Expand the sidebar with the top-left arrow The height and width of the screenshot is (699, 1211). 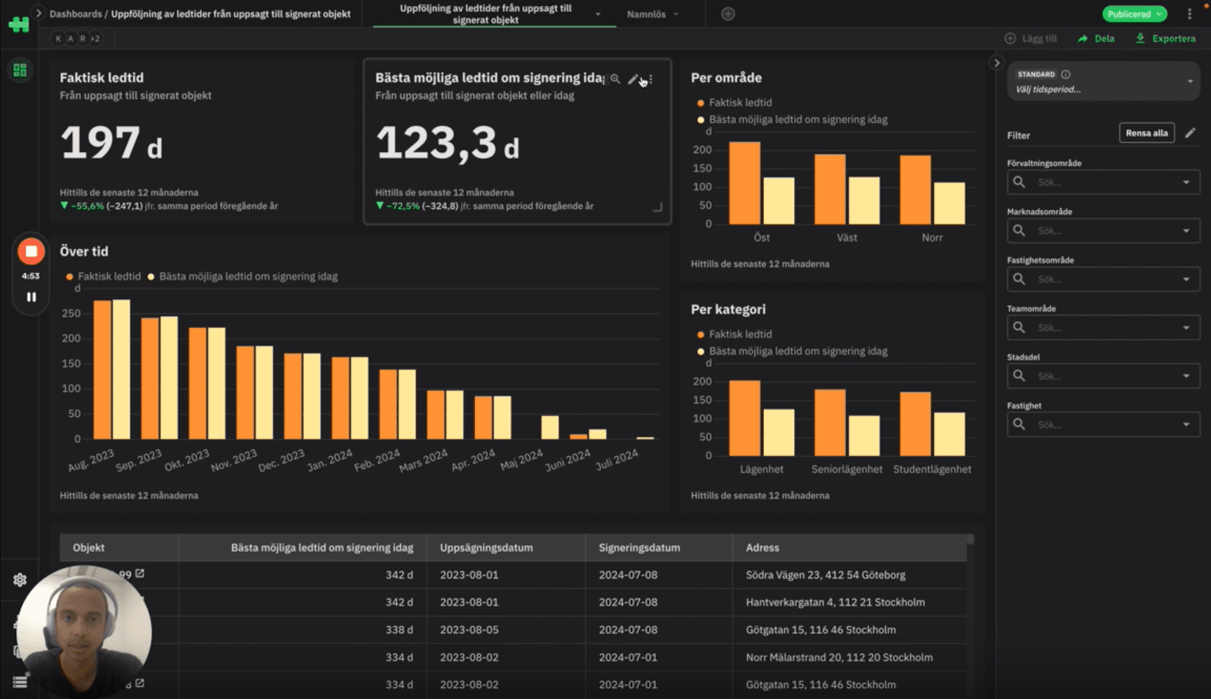click(39, 13)
